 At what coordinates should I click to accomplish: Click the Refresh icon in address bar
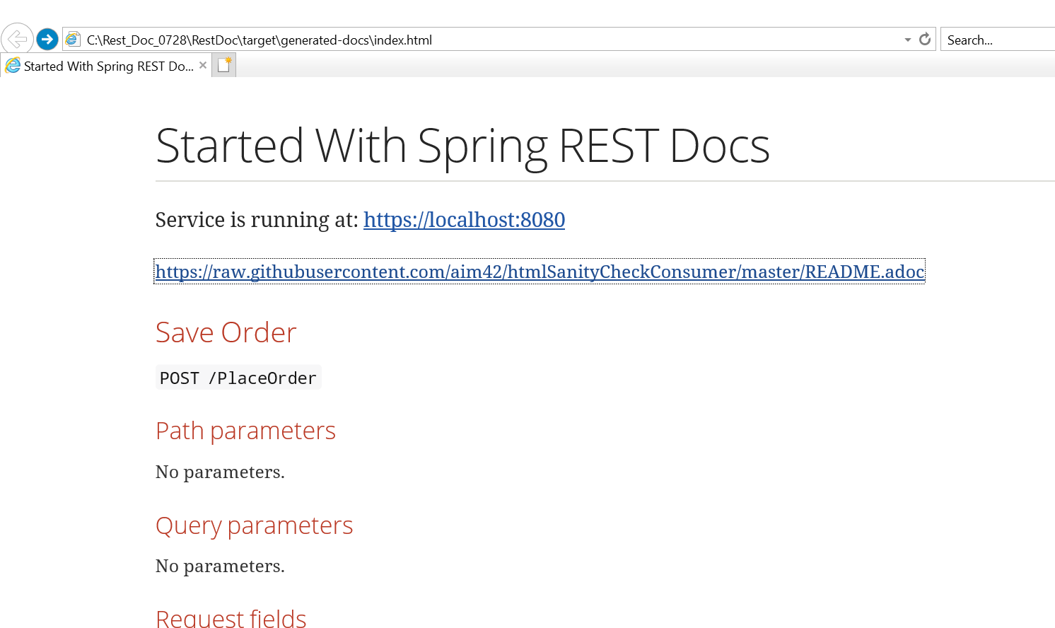click(x=925, y=40)
